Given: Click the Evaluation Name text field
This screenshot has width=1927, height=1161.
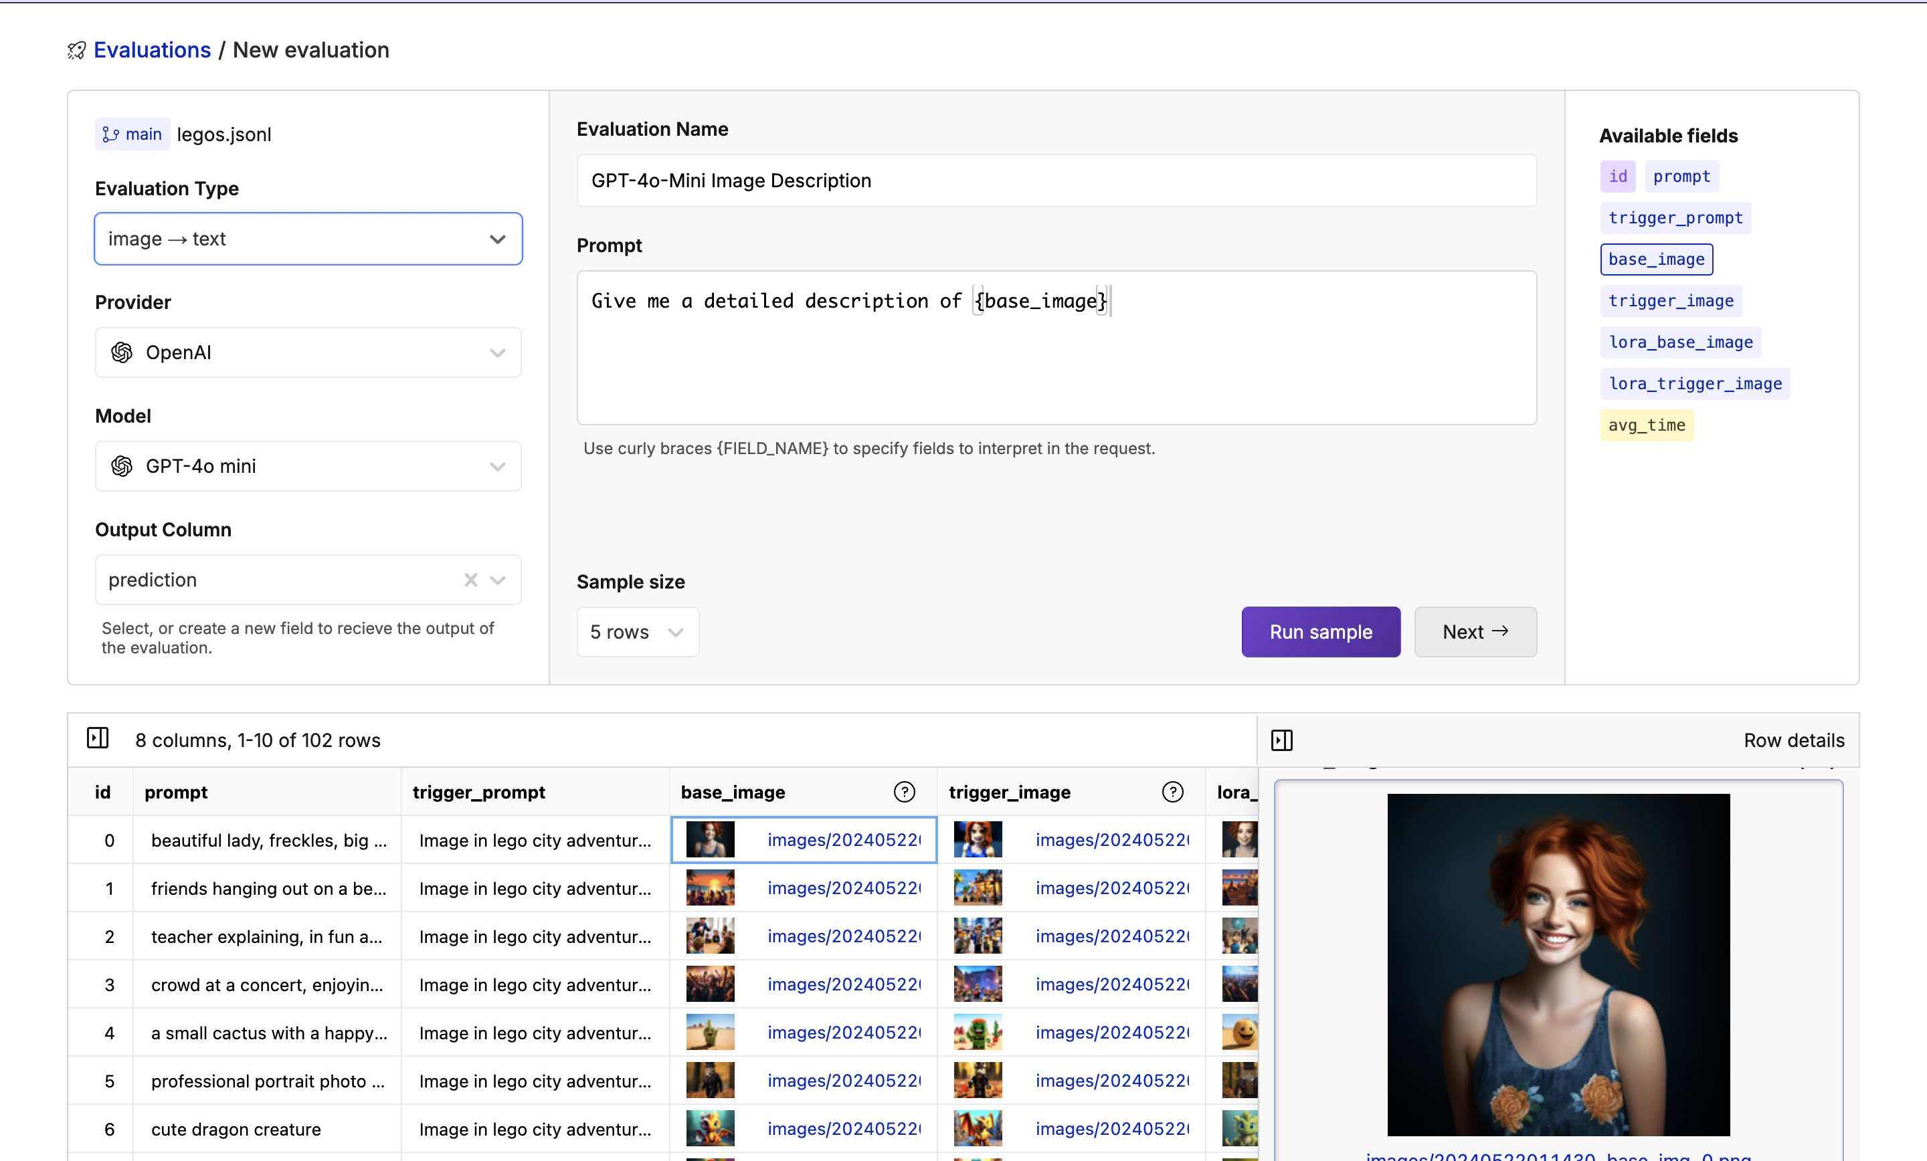Looking at the screenshot, I should 1056,181.
